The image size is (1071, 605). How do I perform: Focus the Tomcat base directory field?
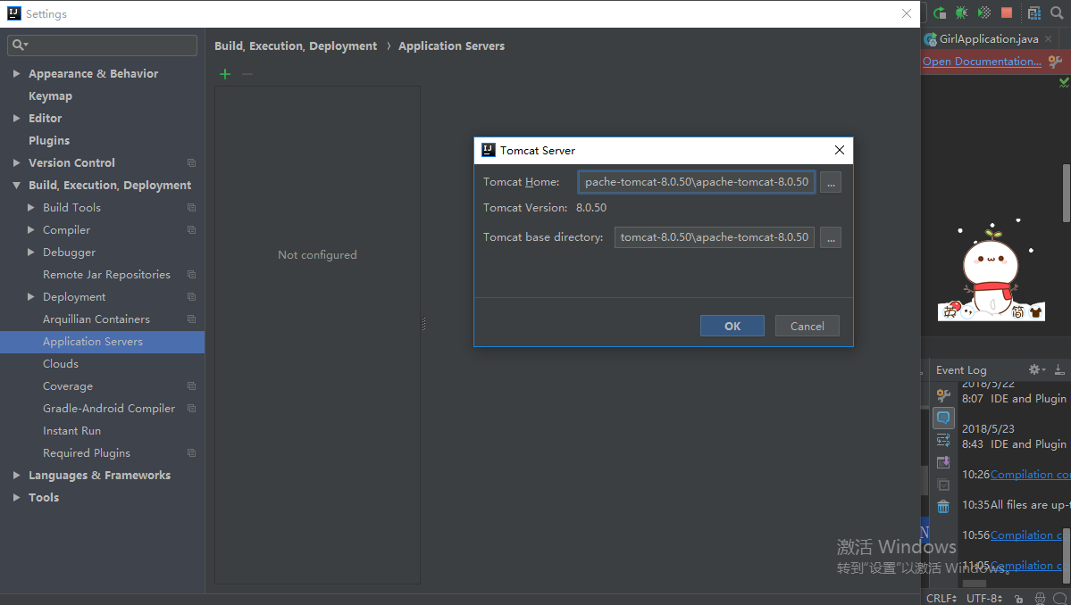coord(715,237)
